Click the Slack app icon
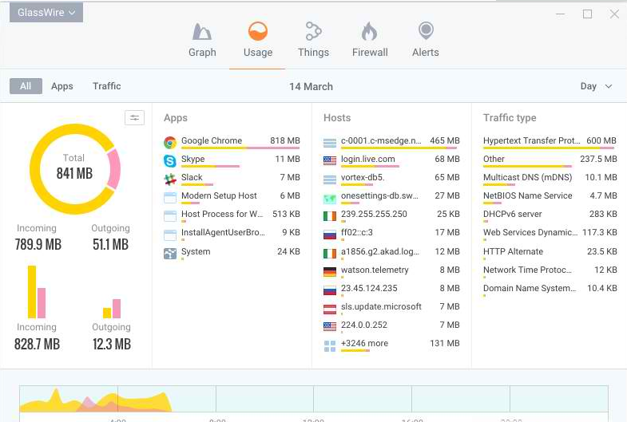627x422 pixels. coord(170,179)
